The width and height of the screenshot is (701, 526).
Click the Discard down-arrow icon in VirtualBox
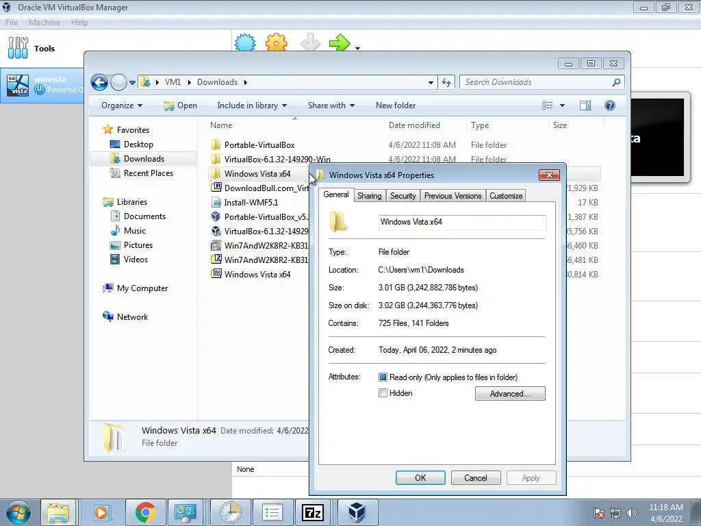click(x=310, y=42)
